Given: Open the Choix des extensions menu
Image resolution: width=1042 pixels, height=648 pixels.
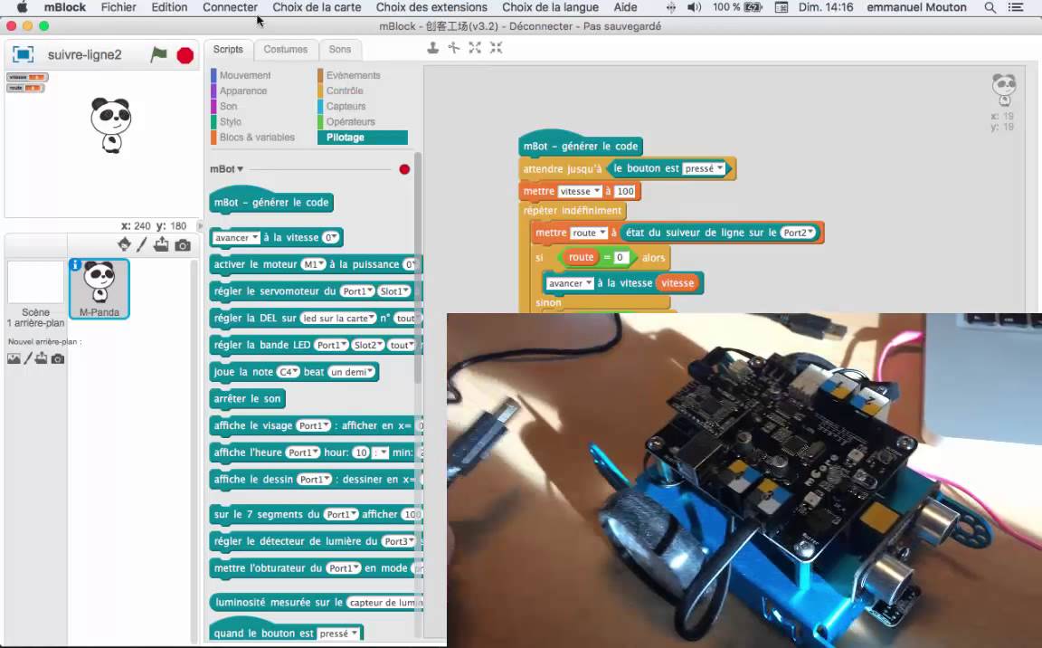Looking at the screenshot, I should click(x=431, y=7).
